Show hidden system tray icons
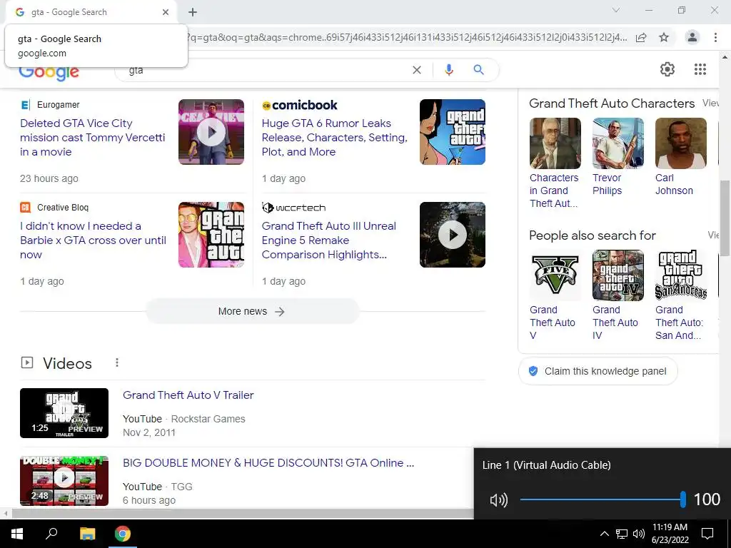The height and width of the screenshot is (548, 731). (x=604, y=534)
